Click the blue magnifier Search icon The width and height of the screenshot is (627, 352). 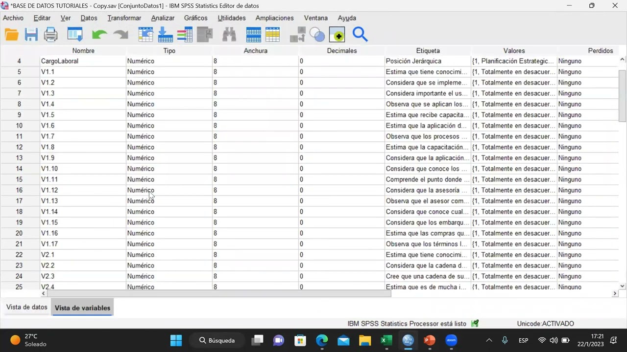360,35
